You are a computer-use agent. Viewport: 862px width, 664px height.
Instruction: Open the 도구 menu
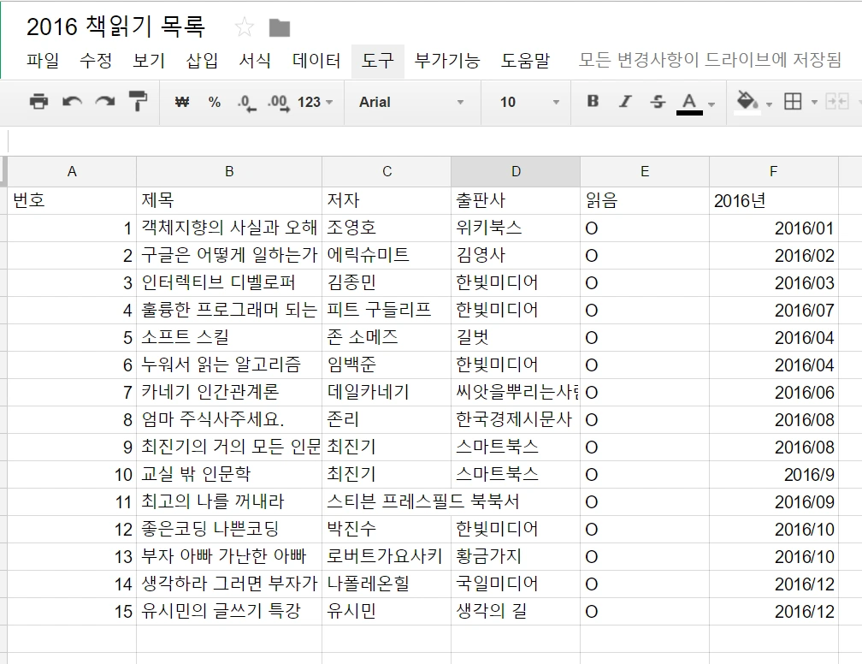378,62
